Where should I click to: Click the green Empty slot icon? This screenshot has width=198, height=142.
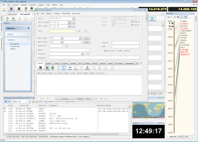point(152,19)
